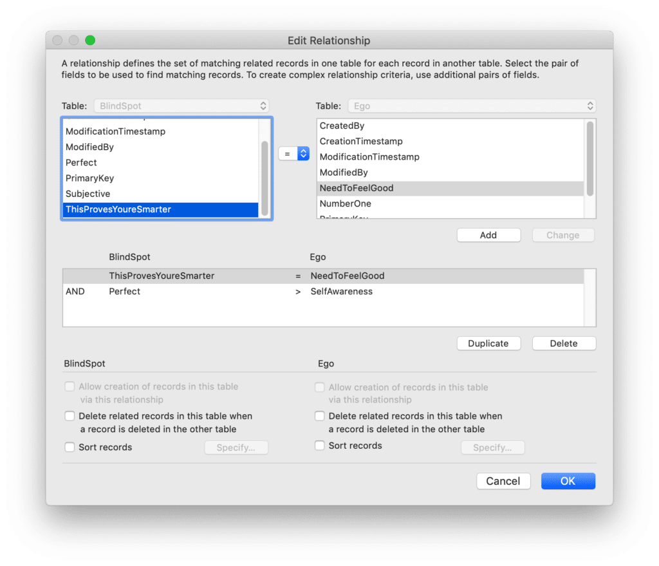The image size is (659, 566).
Task: Click the Duplicate button
Action: coord(488,343)
